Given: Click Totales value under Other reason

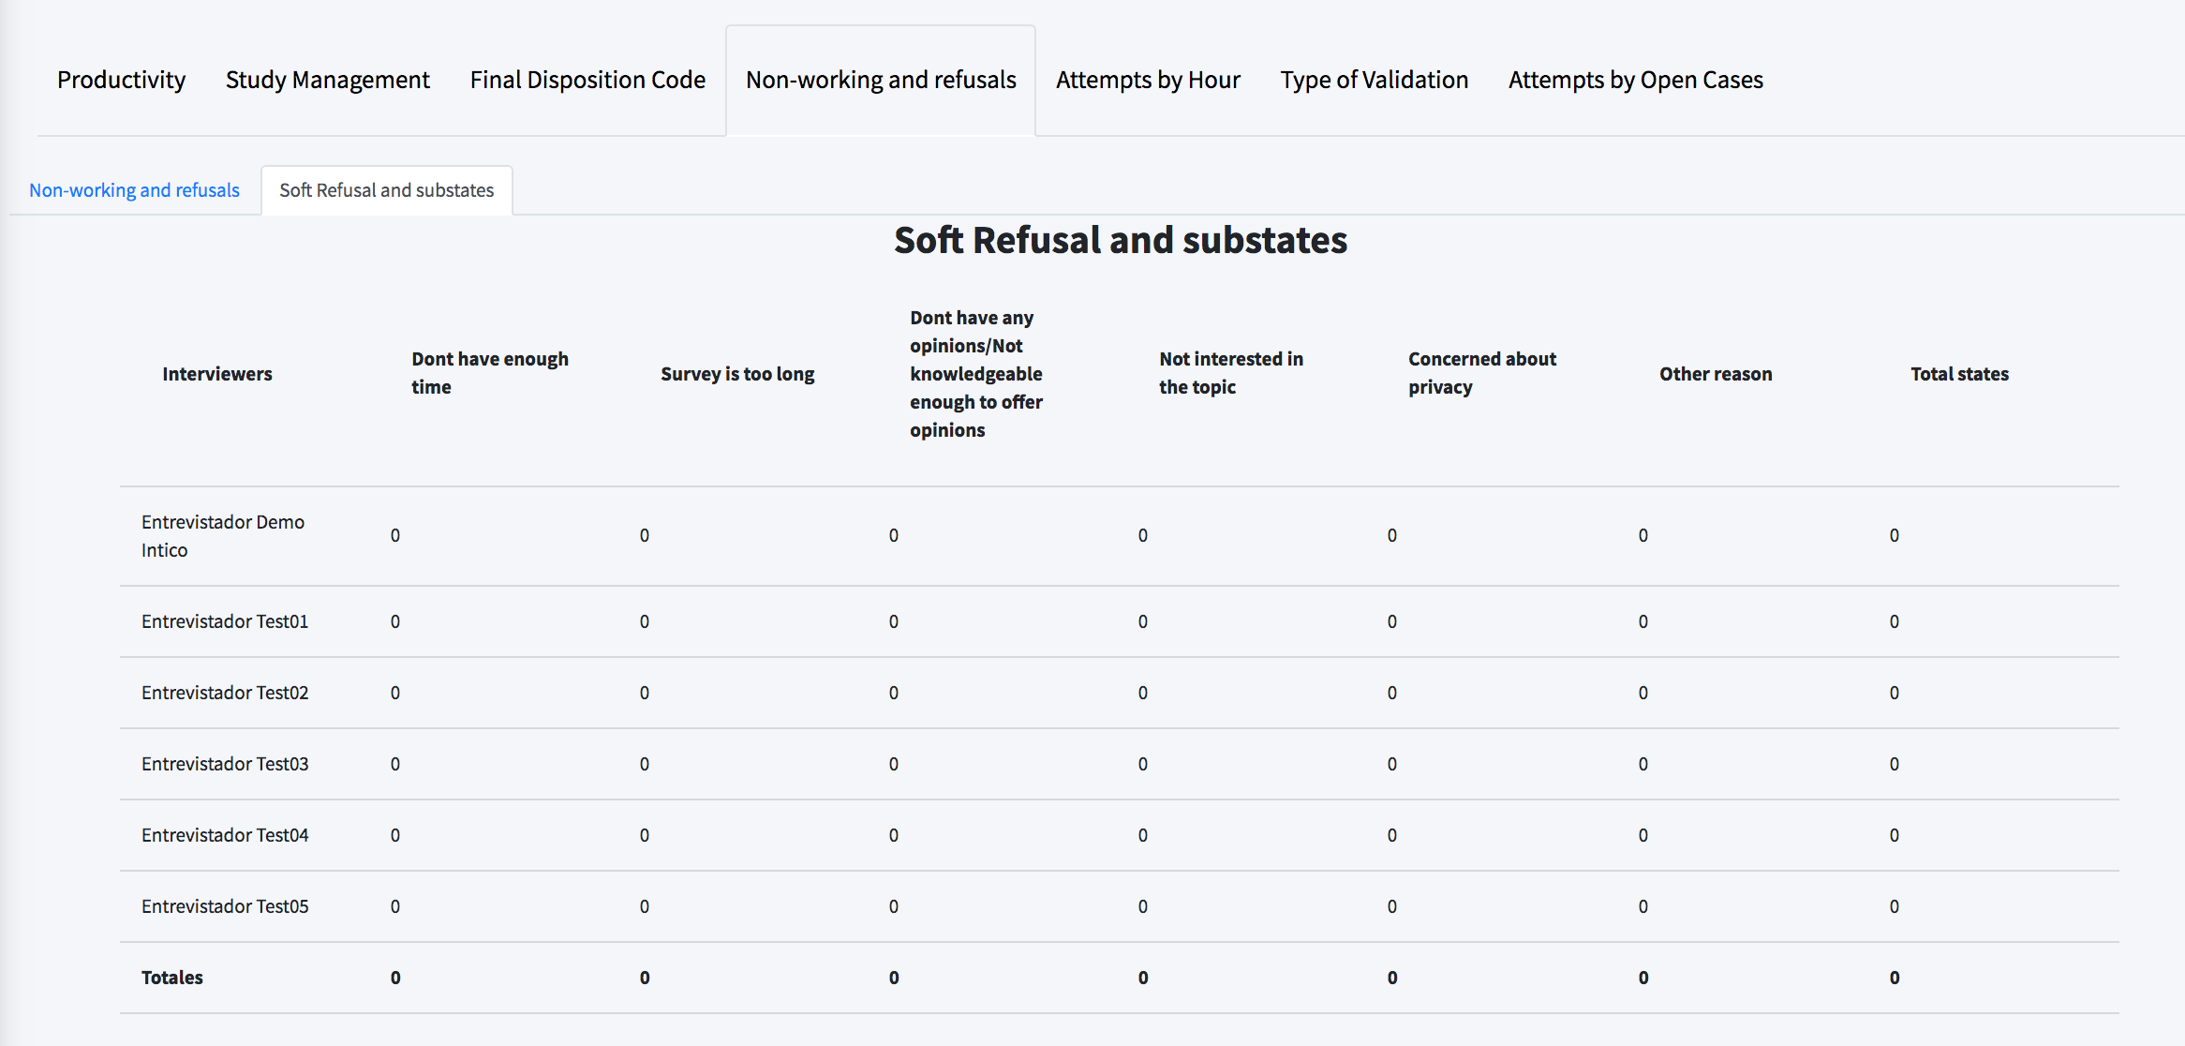Looking at the screenshot, I should coord(1643,978).
